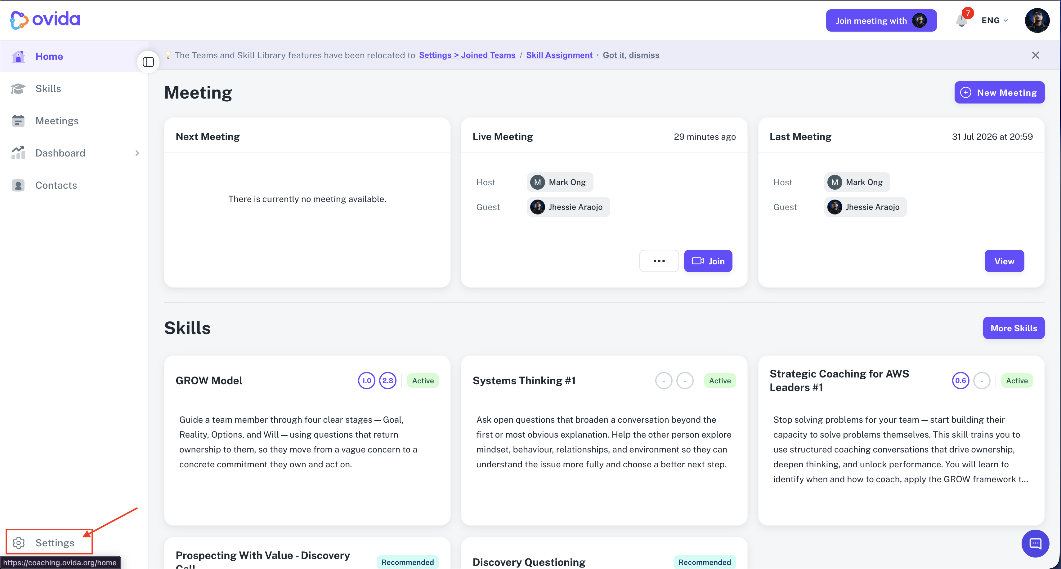The width and height of the screenshot is (1061, 569).
Task: Click the Active badge on GROW Model
Action: (x=423, y=381)
